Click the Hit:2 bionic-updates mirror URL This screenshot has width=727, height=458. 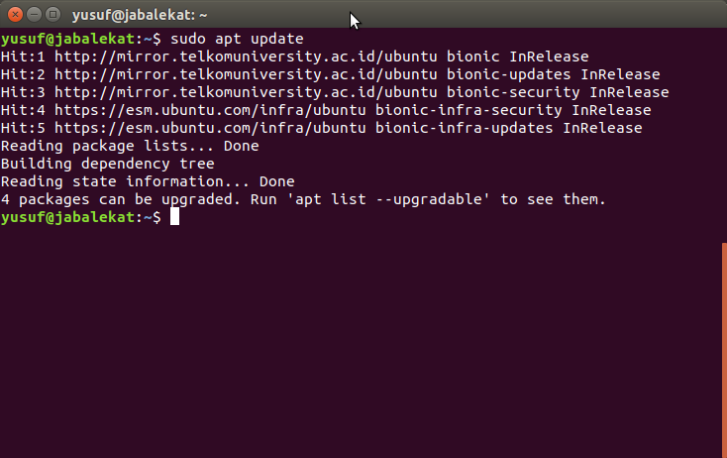pyautogui.click(x=246, y=74)
